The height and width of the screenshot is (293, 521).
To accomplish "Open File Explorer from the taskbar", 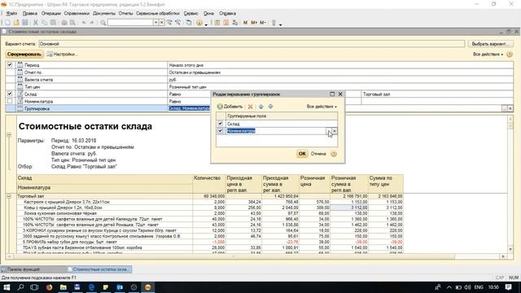I will (63, 287).
